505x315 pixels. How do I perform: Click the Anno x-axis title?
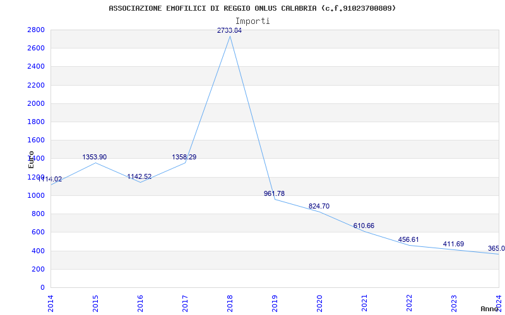click(x=490, y=309)
